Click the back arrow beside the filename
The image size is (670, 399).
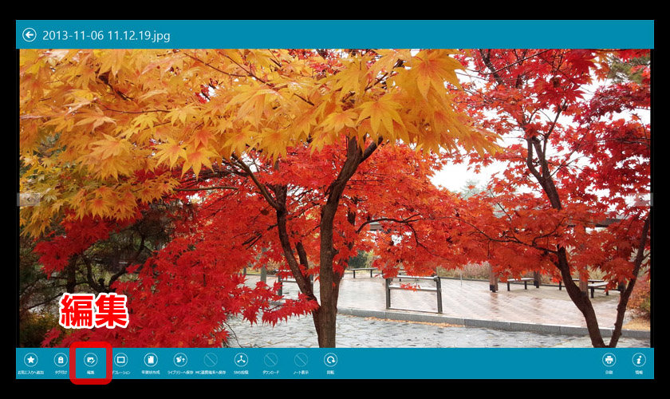coord(30,35)
